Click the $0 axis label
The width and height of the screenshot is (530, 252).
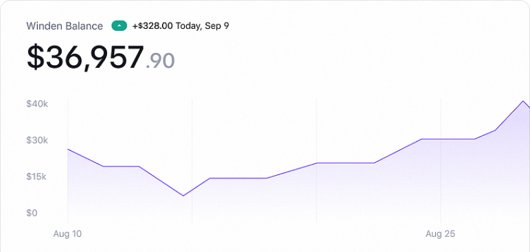[32, 213]
